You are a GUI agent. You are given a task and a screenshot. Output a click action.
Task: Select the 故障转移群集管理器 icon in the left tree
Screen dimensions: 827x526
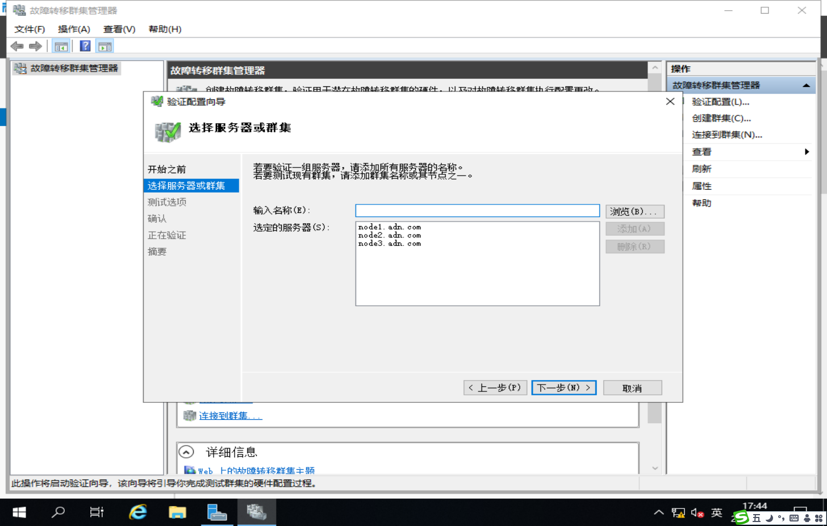[21, 68]
